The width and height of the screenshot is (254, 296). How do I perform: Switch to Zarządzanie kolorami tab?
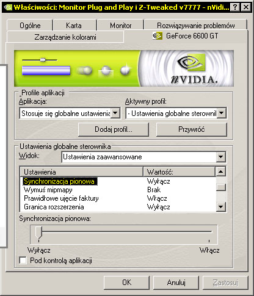click(x=65, y=37)
